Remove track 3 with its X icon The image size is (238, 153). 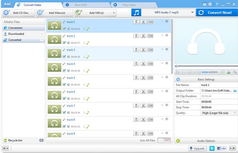(167, 49)
